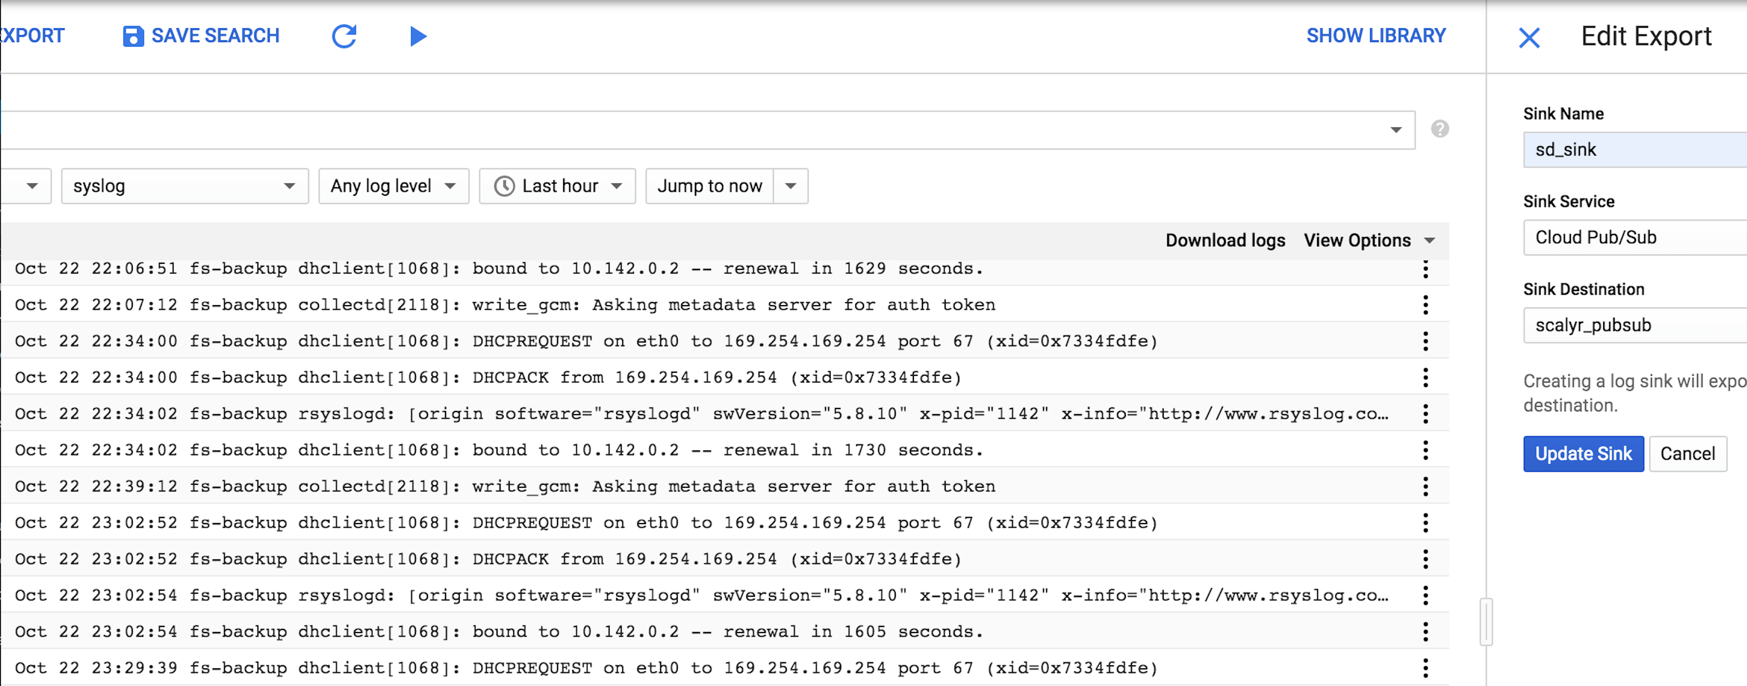Click the Sink Name input field
The height and width of the screenshot is (686, 1747).
(x=1634, y=150)
